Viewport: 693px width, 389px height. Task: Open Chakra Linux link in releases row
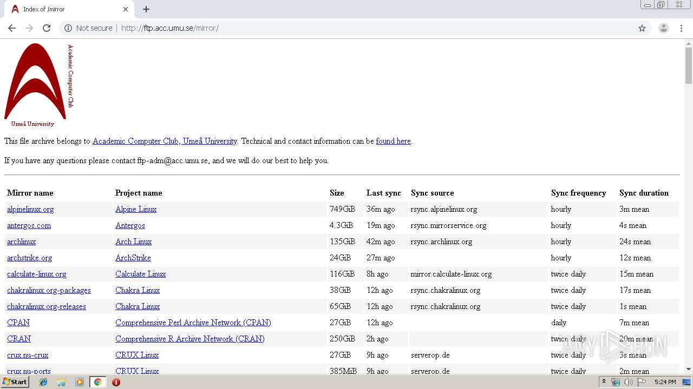click(x=138, y=306)
